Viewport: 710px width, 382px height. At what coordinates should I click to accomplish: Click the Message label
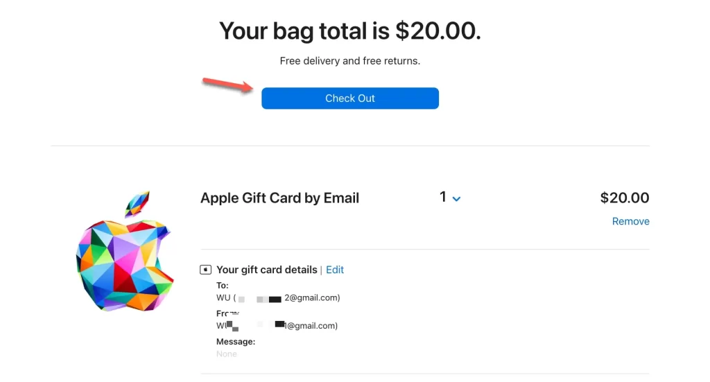click(x=236, y=342)
